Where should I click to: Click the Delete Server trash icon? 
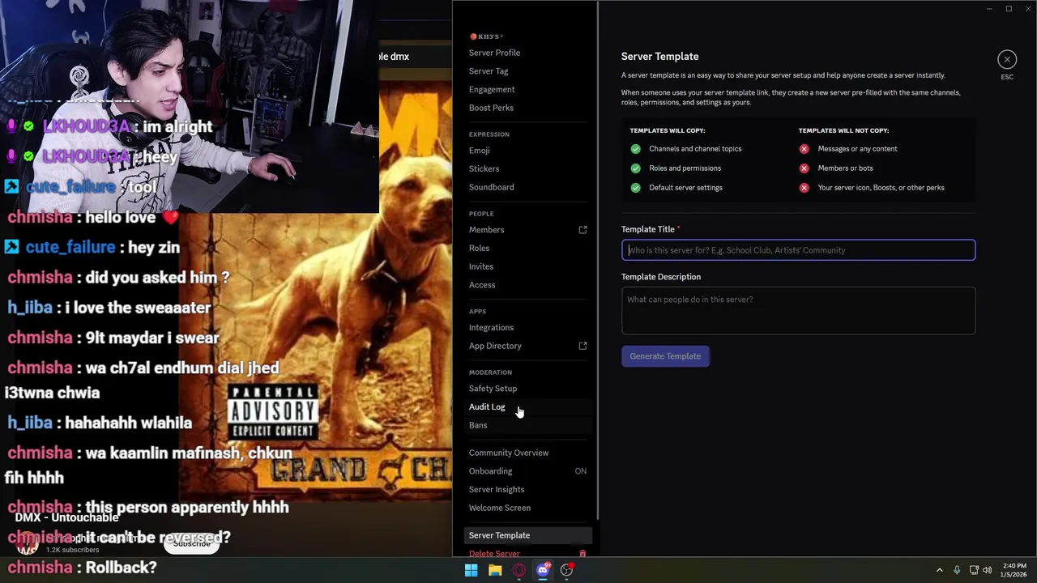point(583,554)
